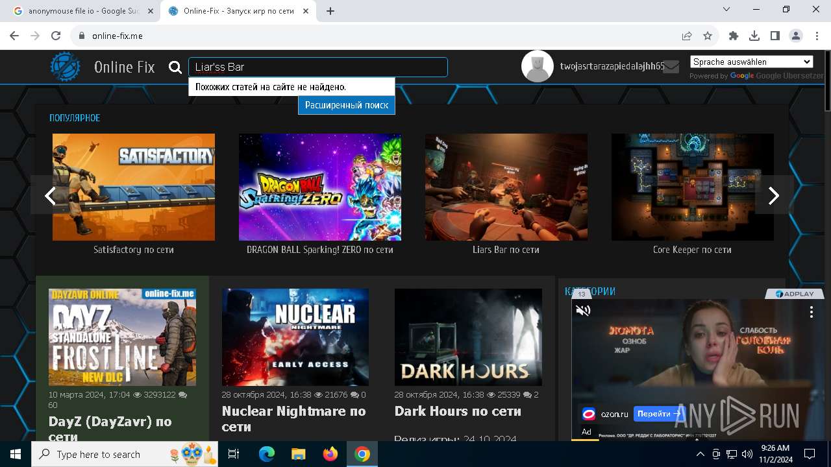Click Windows taskbar search box
Image resolution: width=831 pixels, height=467 pixels.
pos(125,454)
